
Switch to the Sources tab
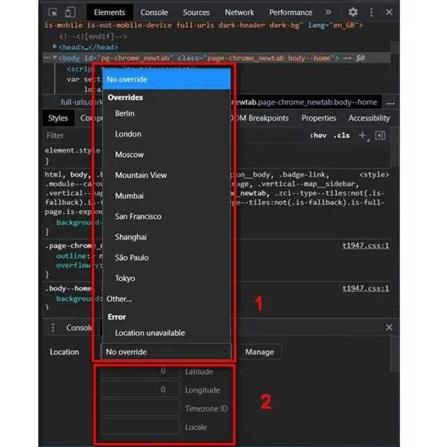click(x=196, y=13)
